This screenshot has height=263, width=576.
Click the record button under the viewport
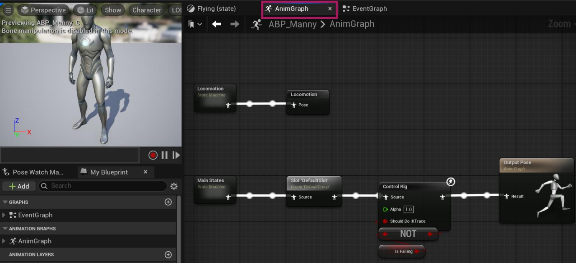[153, 155]
